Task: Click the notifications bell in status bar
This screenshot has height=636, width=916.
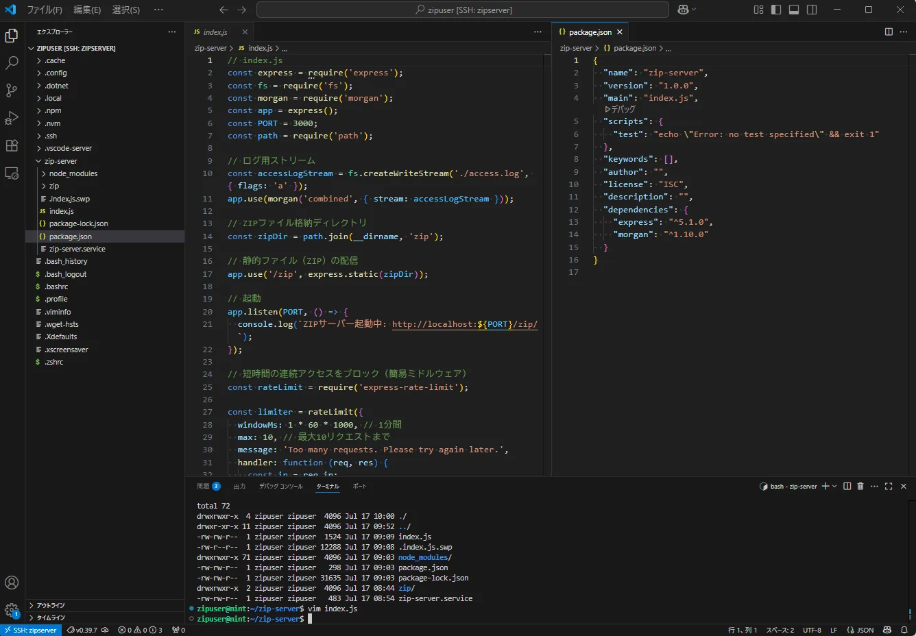Action: click(904, 630)
